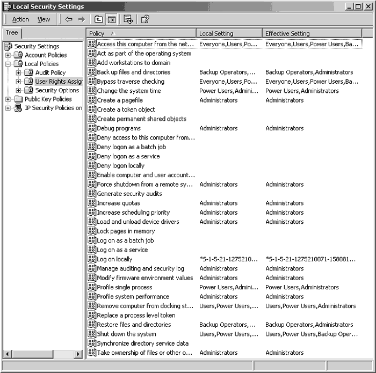Open the Action menu
This screenshot has height=373, width=376.
[20, 19]
